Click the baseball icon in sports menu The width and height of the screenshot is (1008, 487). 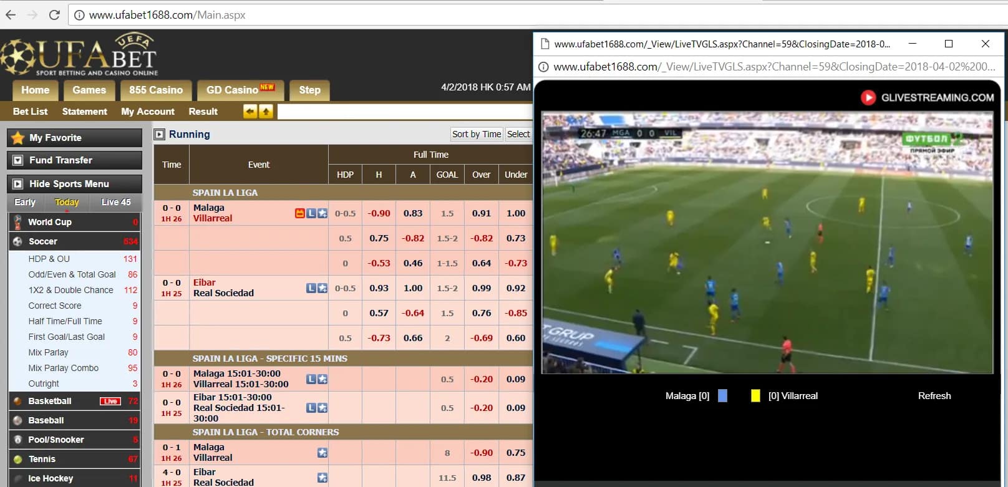click(17, 420)
